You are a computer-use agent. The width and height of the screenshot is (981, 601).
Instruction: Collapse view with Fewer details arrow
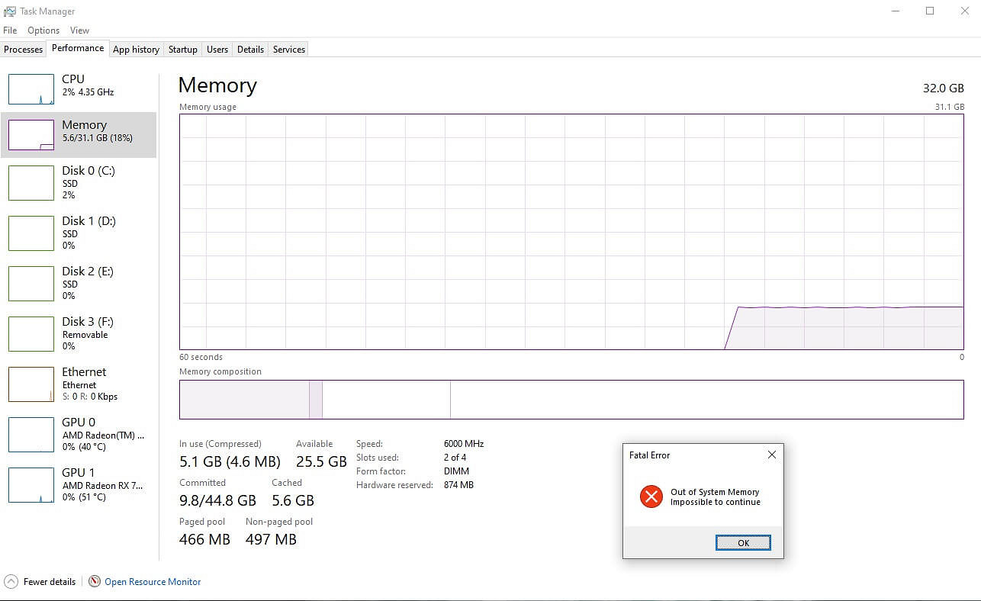click(11, 581)
